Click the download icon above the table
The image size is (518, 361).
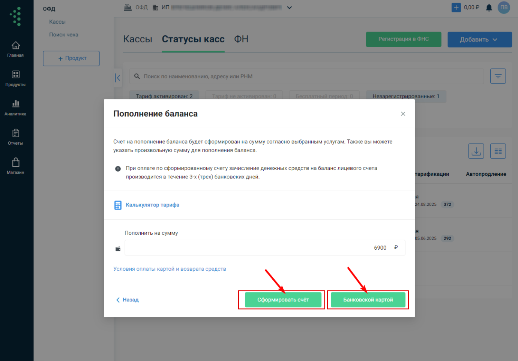(476, 151)
